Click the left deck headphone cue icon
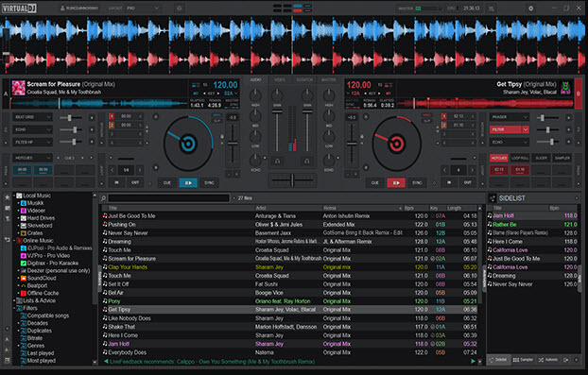 coord(277,162)
